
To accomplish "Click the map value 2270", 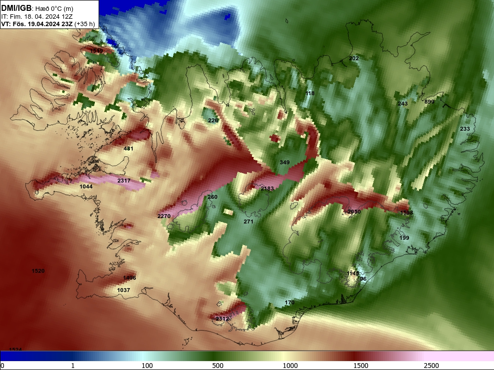I will (164, 216).
